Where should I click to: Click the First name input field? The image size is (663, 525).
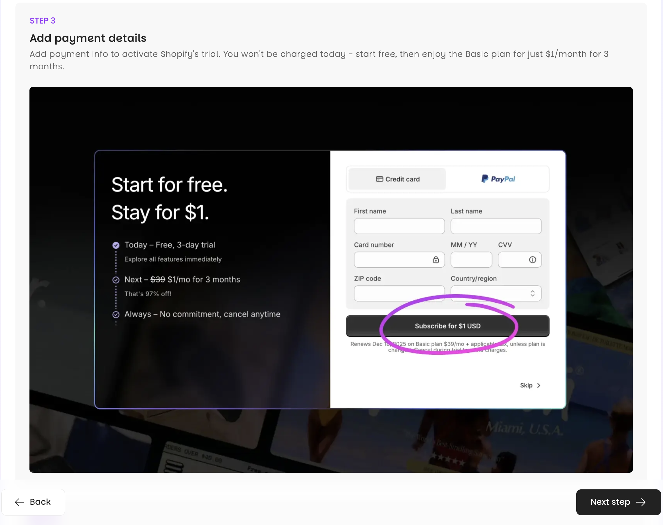pos(399,226)
